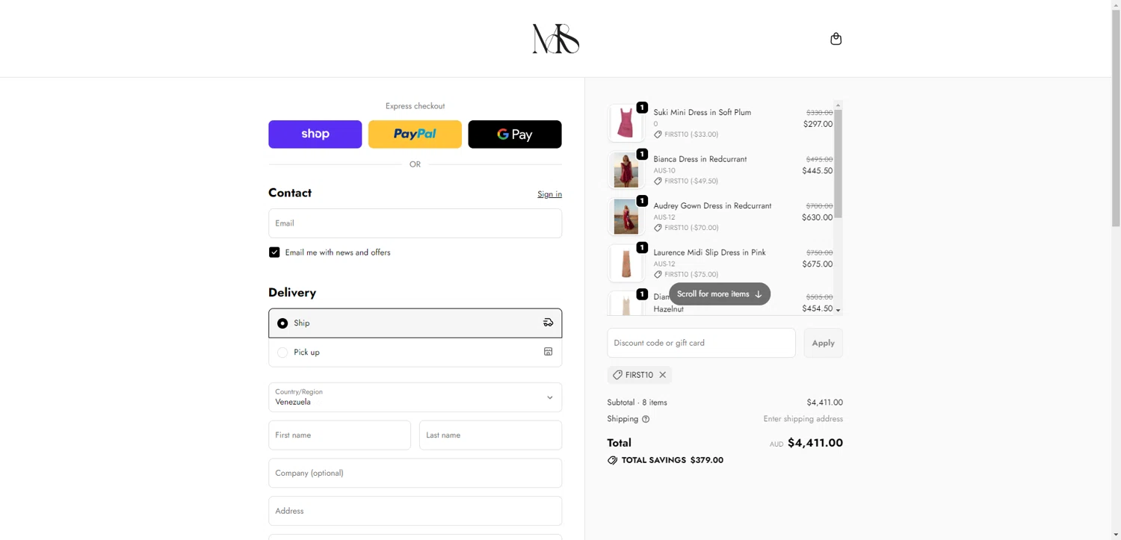The image size is (1121, 540).
Task: Pay with Shop Pay express button
Action: [x=315, y=134]
